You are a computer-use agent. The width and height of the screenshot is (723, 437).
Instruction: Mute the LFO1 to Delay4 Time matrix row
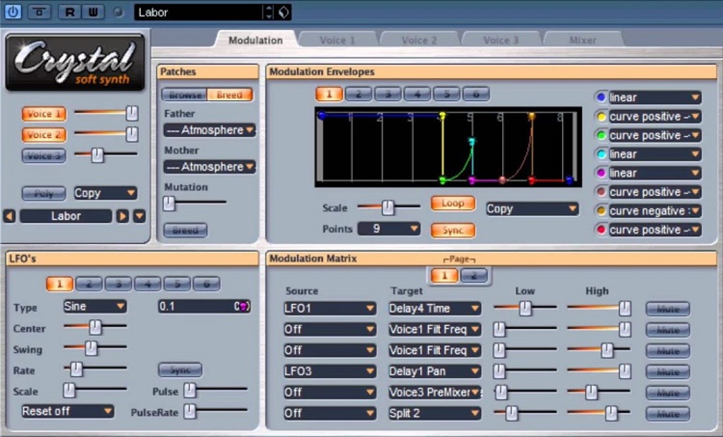pos(667,309)
